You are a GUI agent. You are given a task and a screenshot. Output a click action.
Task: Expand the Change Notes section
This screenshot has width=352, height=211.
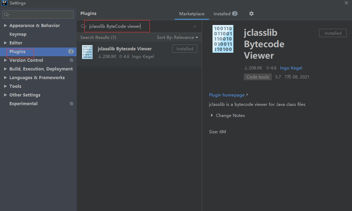tap(212, 115)
